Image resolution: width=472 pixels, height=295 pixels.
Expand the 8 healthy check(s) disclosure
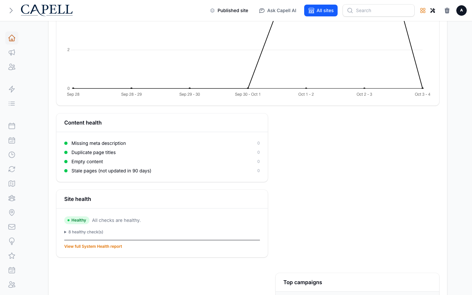point(84,232)
